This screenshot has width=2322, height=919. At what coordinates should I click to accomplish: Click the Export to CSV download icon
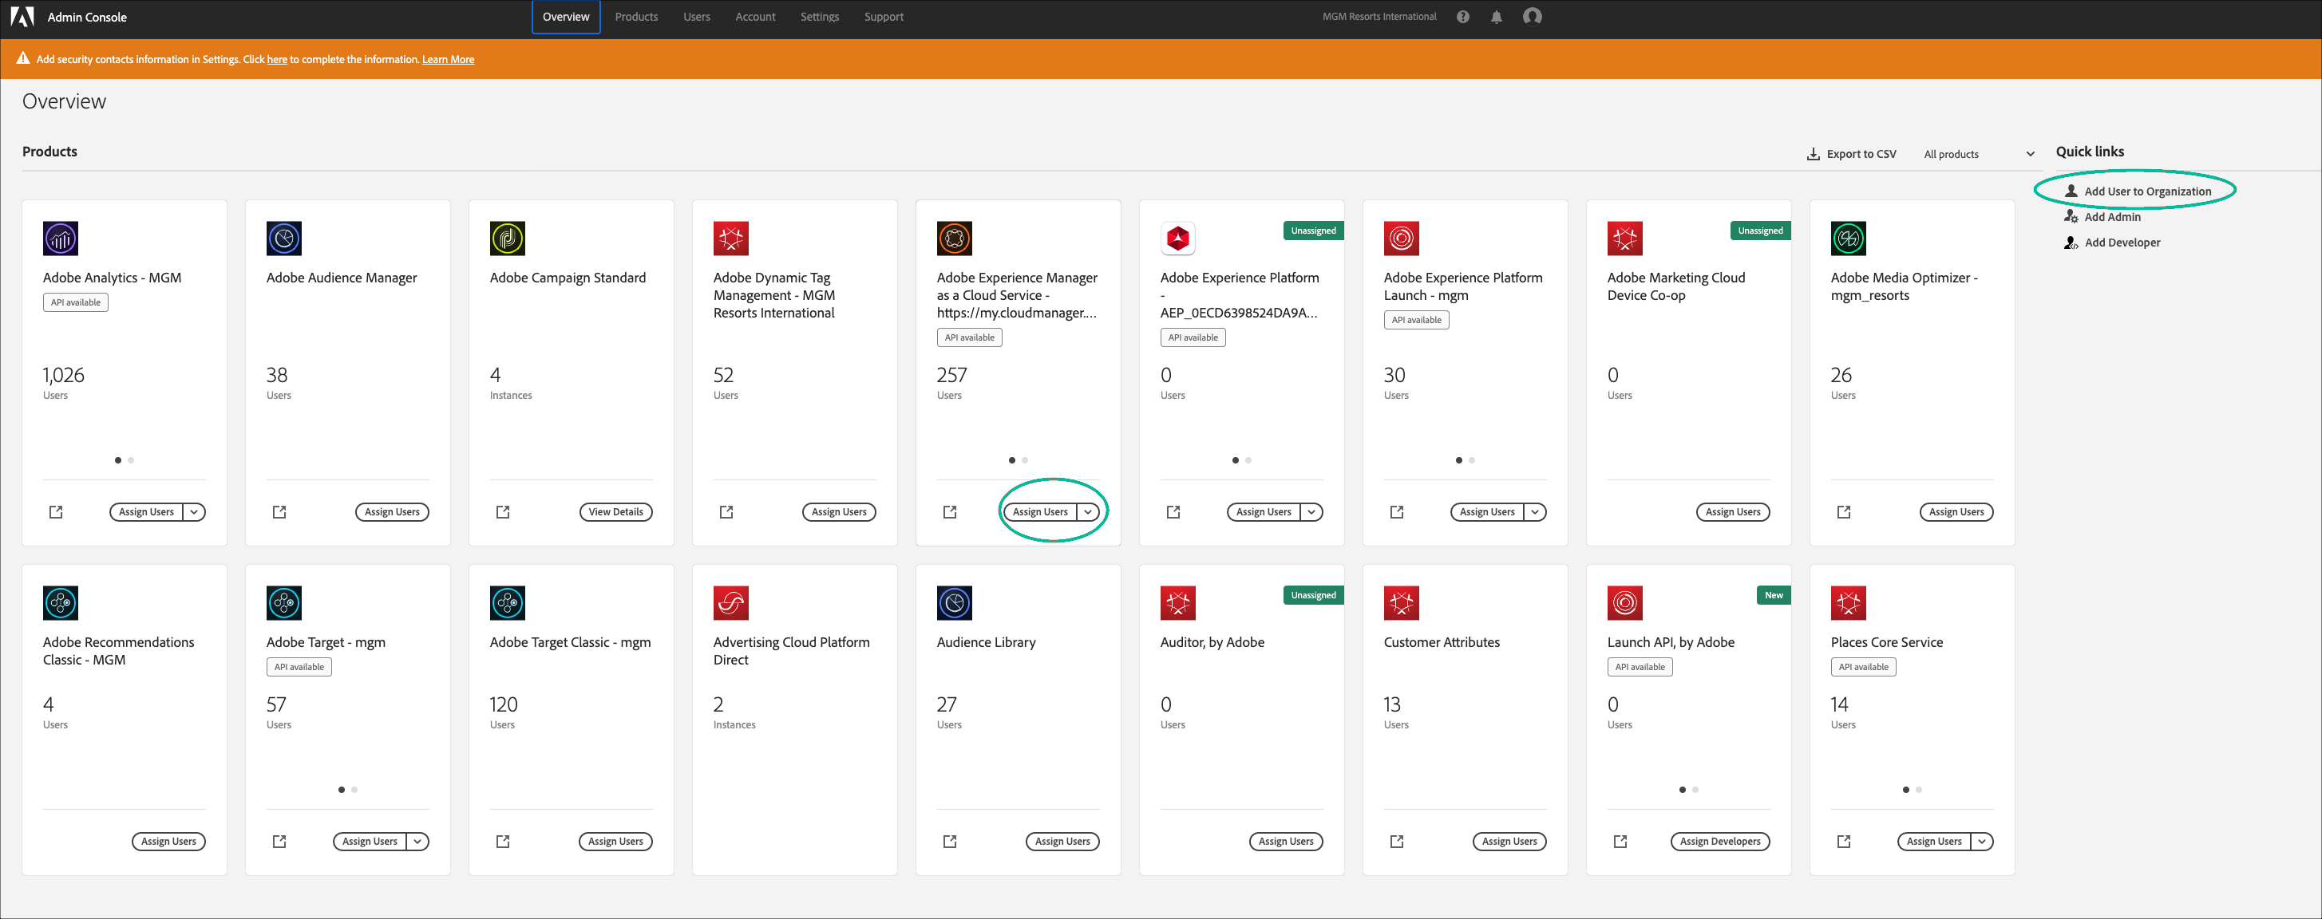pos(1813,154)
